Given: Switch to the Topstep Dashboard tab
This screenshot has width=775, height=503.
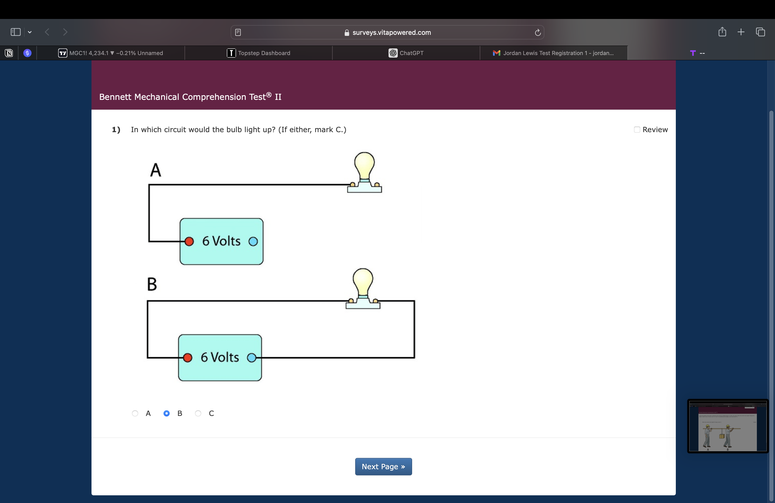Looking at the screenshot, I should point(259,53).
